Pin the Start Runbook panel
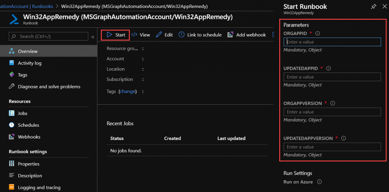 click(373, 7)
